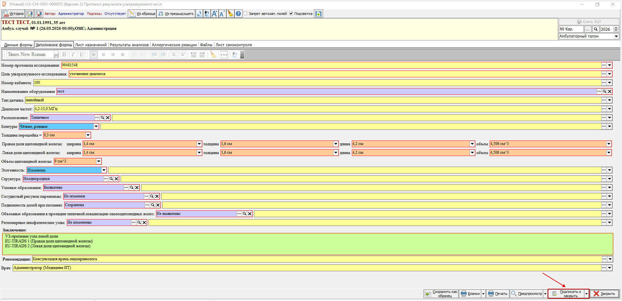Expand the Контуры dropdown list
The width and height of the screenshot is (622, 301).
tap(96, 127)
